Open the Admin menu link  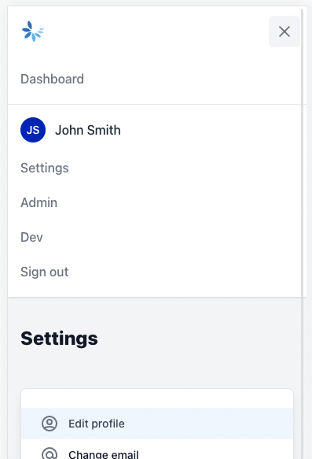39,202
